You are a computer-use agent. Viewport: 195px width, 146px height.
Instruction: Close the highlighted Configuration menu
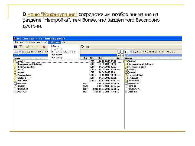pyautogui.click(x=54, y=42)
